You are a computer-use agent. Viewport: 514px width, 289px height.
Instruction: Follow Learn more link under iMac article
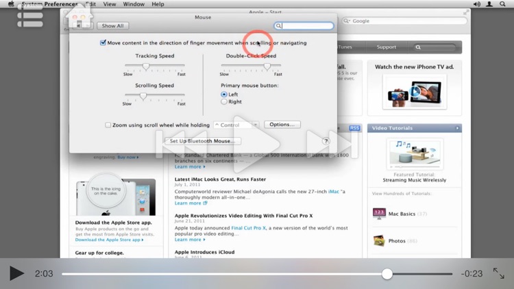pos(191,203)
